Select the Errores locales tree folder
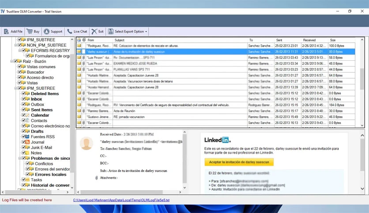The width and height of the screenshot is (369, 213). 51,174
